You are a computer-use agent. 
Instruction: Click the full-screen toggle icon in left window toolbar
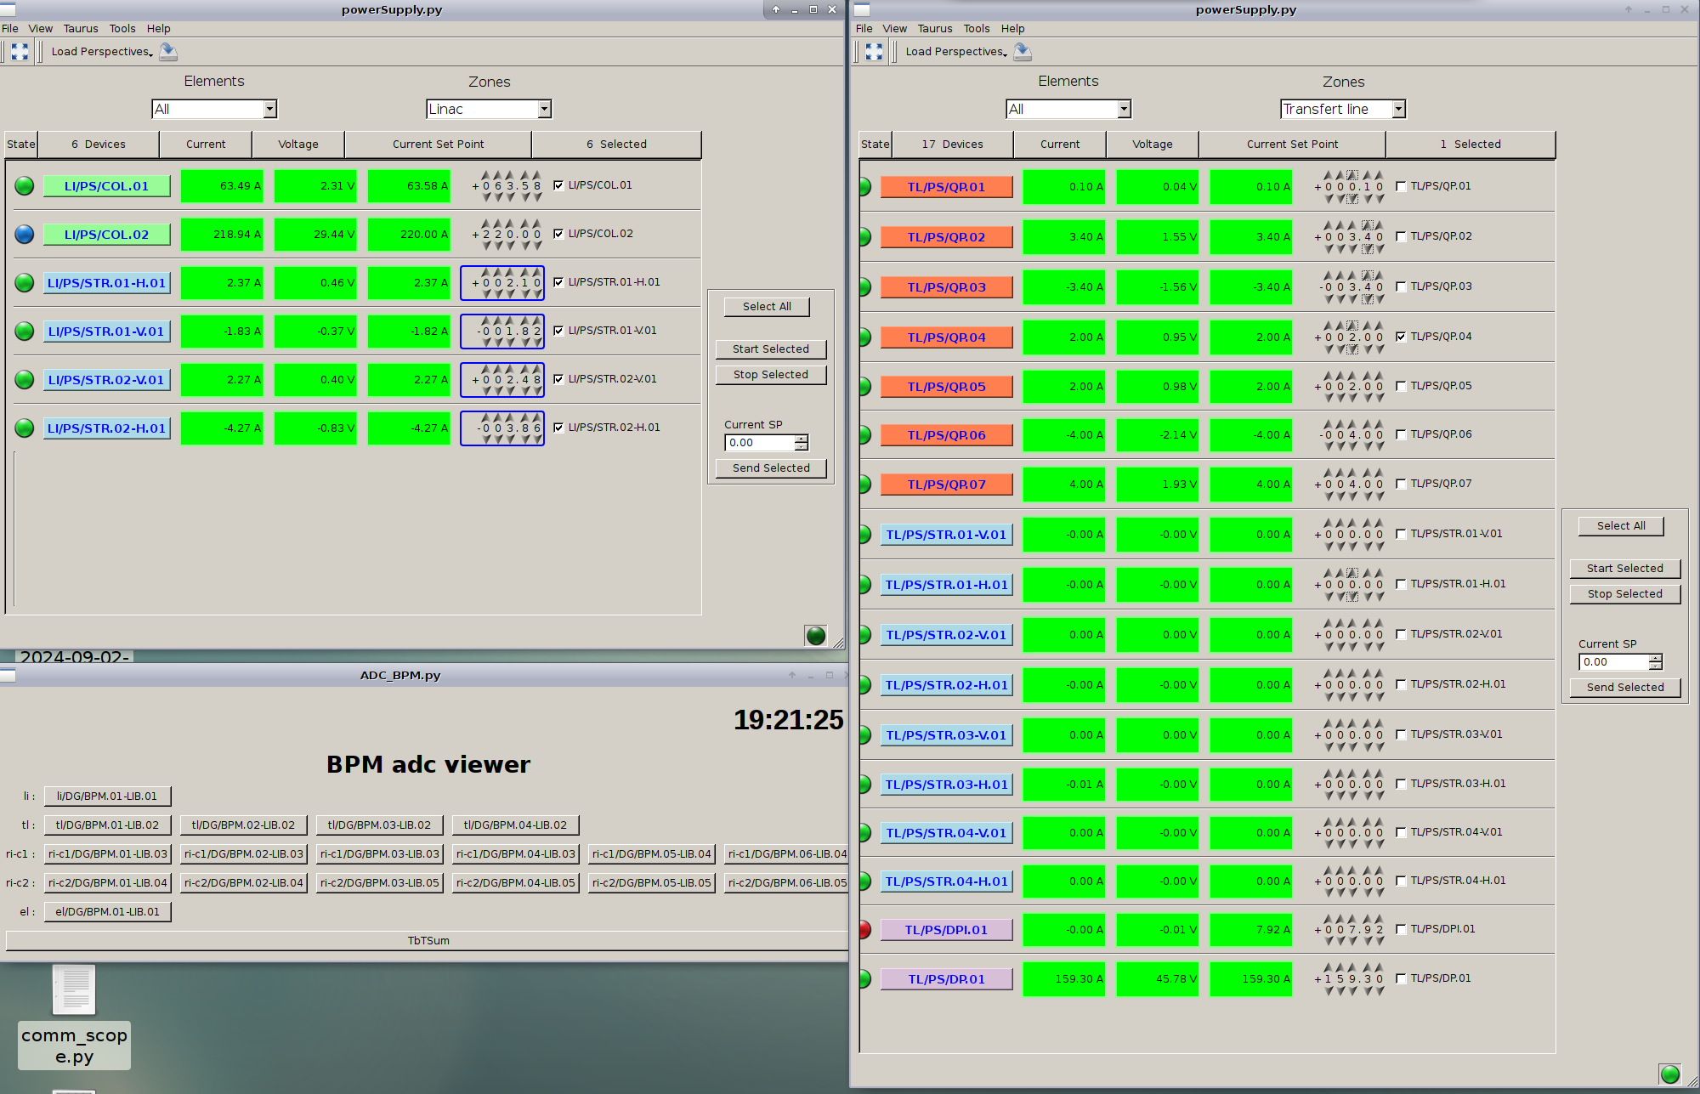(x=20, y=52)
